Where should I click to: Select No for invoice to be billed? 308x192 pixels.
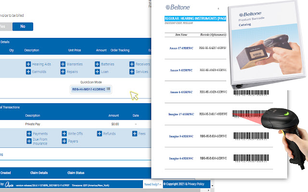23,26
